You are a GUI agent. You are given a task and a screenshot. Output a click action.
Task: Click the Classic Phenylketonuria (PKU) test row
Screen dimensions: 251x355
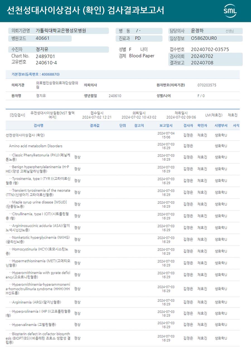[122, 157]
